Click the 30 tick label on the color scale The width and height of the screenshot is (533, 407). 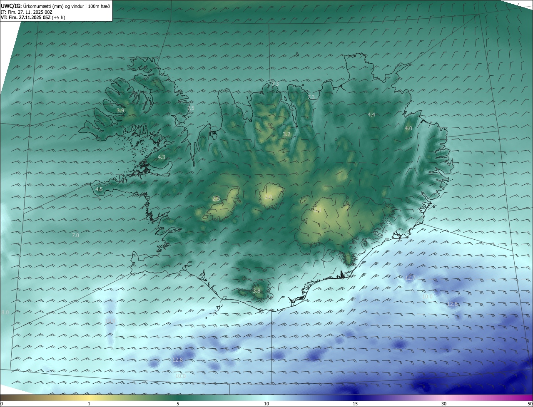pos(444,404)
